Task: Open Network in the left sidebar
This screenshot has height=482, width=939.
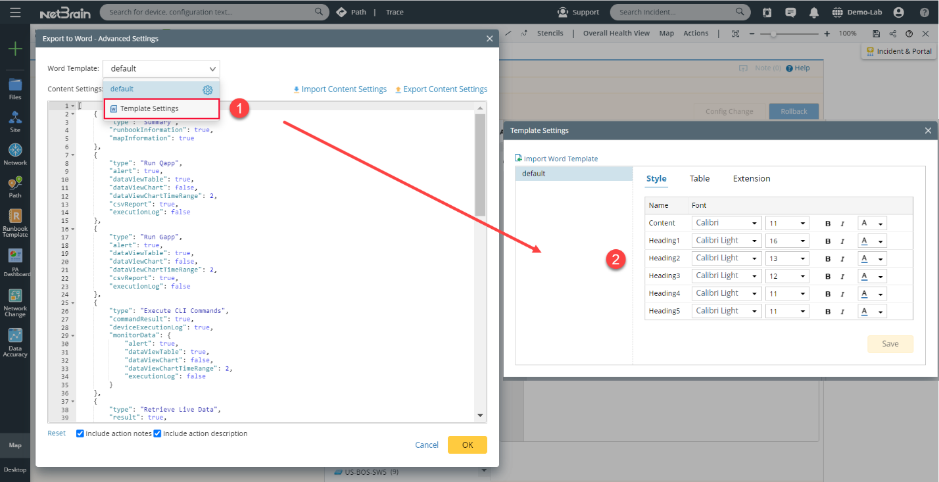Action: pyautogui.click(x=15, y=155)
